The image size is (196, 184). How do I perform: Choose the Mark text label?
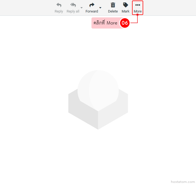tap(125, 11)
